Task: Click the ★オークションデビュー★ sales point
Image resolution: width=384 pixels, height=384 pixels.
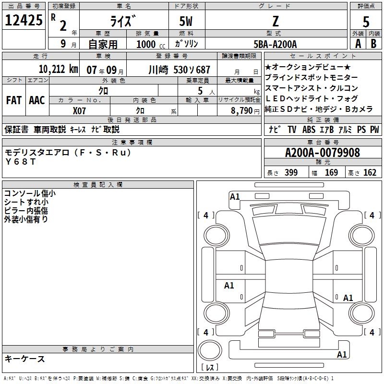Action: 308,67
